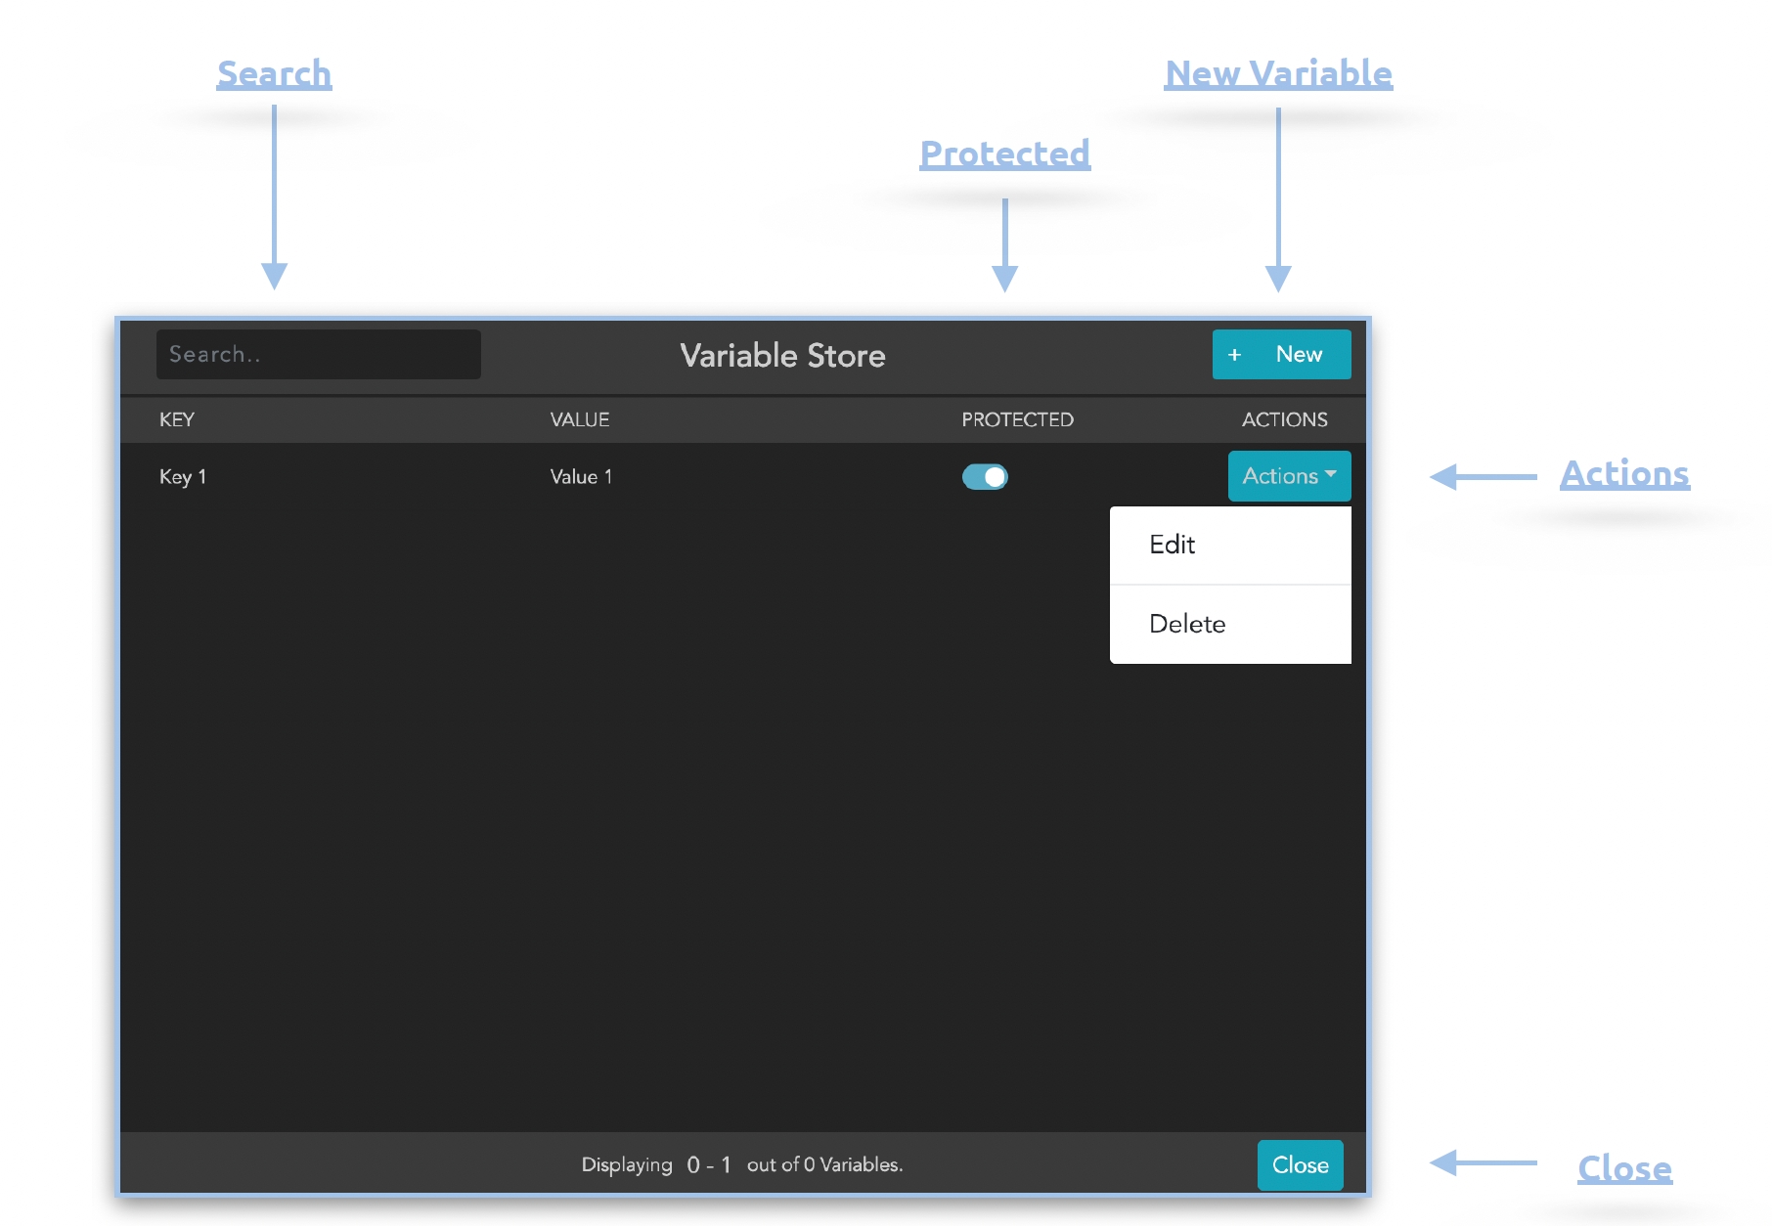Follow the Actions annotation link
Image resolution: width=1772 pixels, height=1226 pixels.
pos(1624,474)
